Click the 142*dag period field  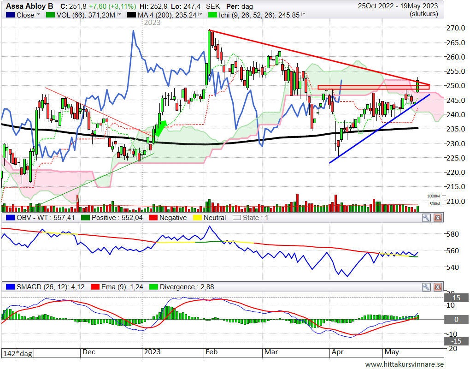pos(18,353)
